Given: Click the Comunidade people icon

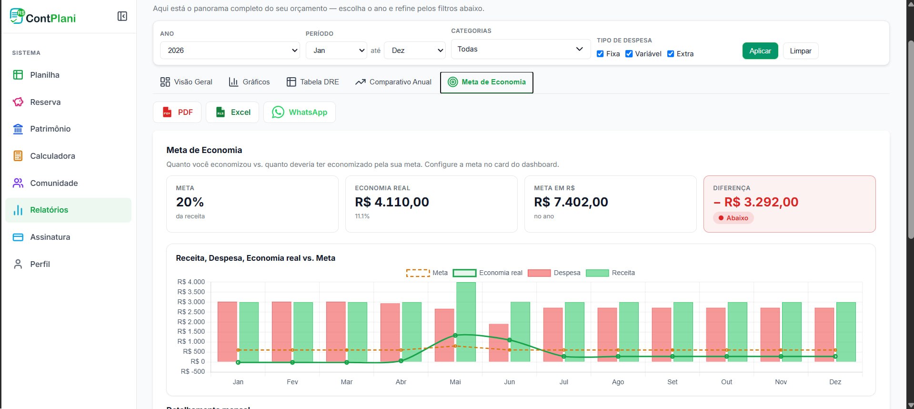Looking at the screenshot, I should coord(18,183).
